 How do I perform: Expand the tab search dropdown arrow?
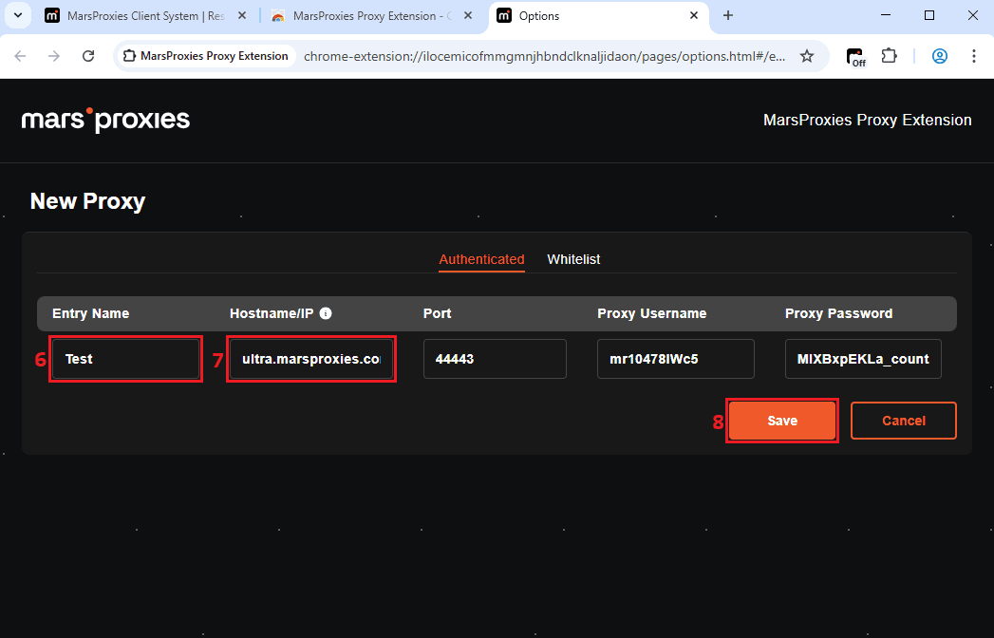(x=17, y=16)
